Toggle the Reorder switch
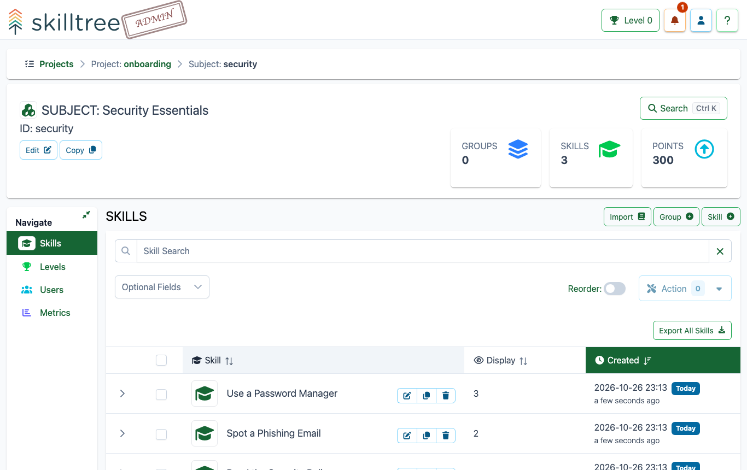 coord(615,289)
